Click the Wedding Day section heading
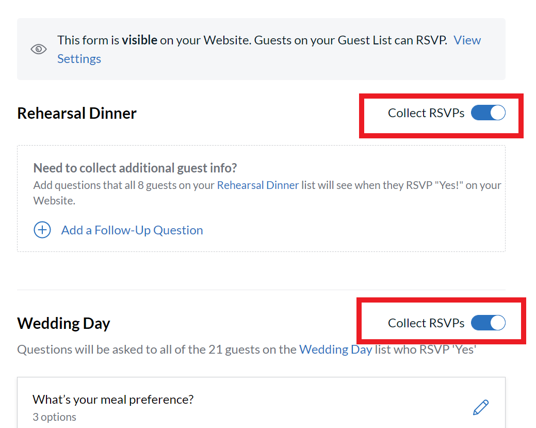This screenshot has height=428, width=536. coord(63,323)
